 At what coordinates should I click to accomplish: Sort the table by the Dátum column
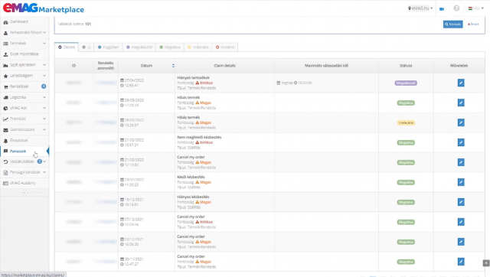pos(146,66)
